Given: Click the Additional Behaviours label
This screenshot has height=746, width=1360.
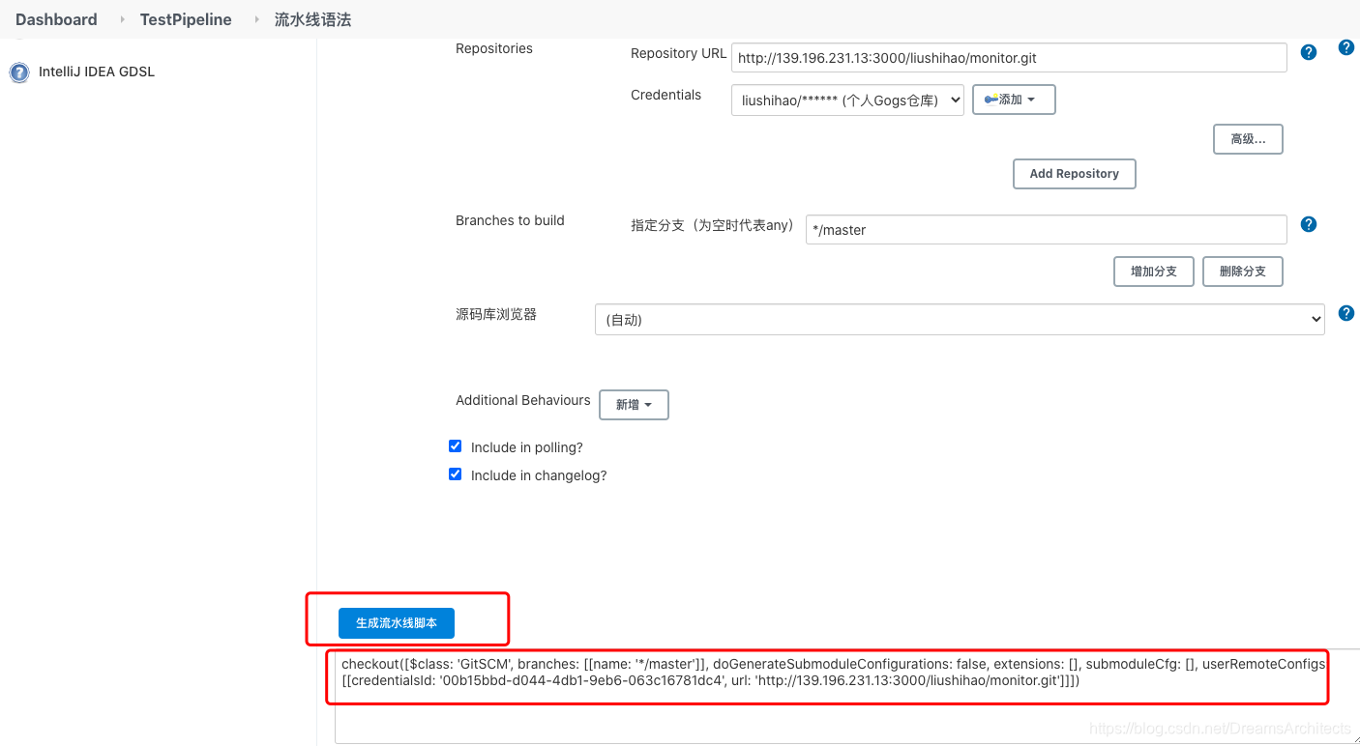Looking at the screenshot, I should pyautogui.click(x=523, y=400).
